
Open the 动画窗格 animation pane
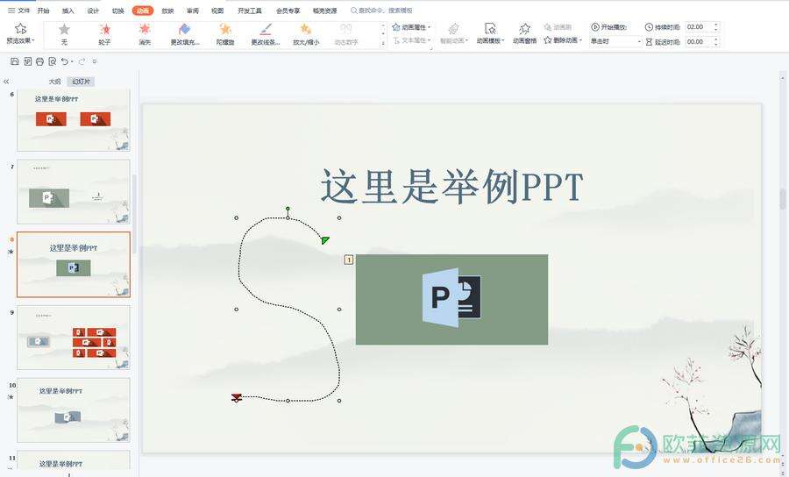pos(525,33)
